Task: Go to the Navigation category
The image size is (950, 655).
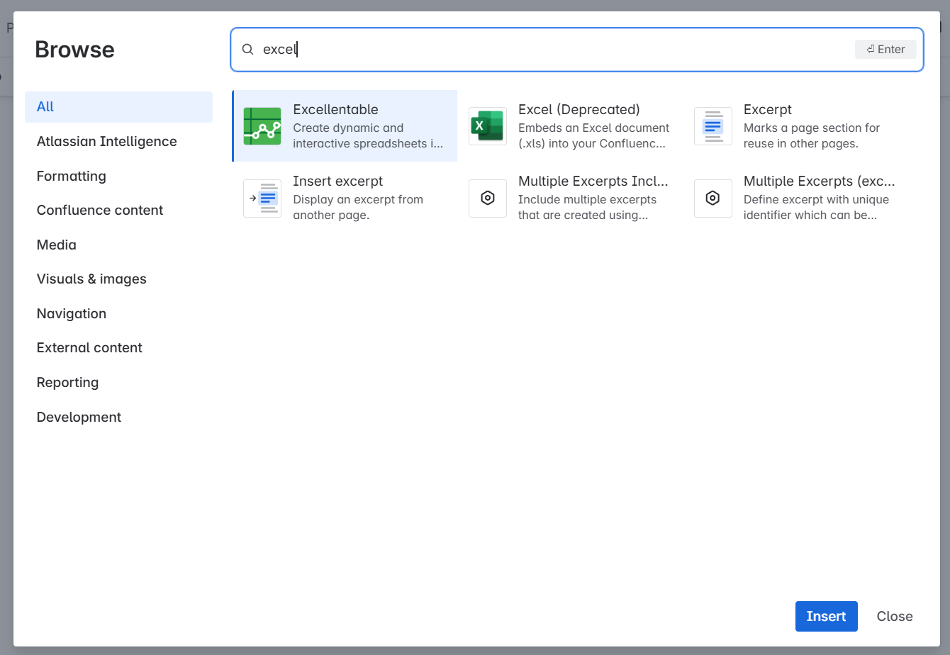Action: pyautogui.click(x=118, y=313)
